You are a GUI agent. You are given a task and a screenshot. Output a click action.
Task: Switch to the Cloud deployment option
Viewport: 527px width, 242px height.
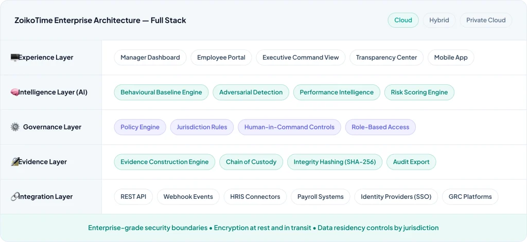coord(403,20)
